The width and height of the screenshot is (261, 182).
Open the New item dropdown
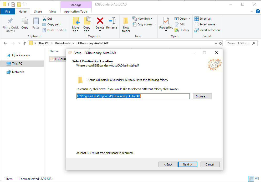[143, 19]
